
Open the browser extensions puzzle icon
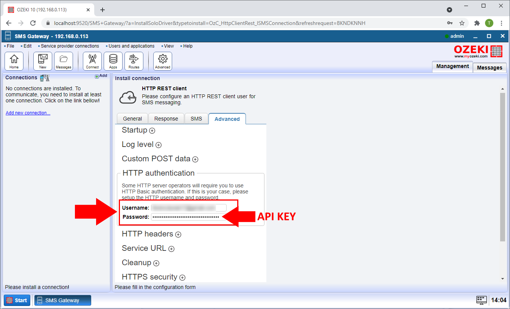coord(477,23)
